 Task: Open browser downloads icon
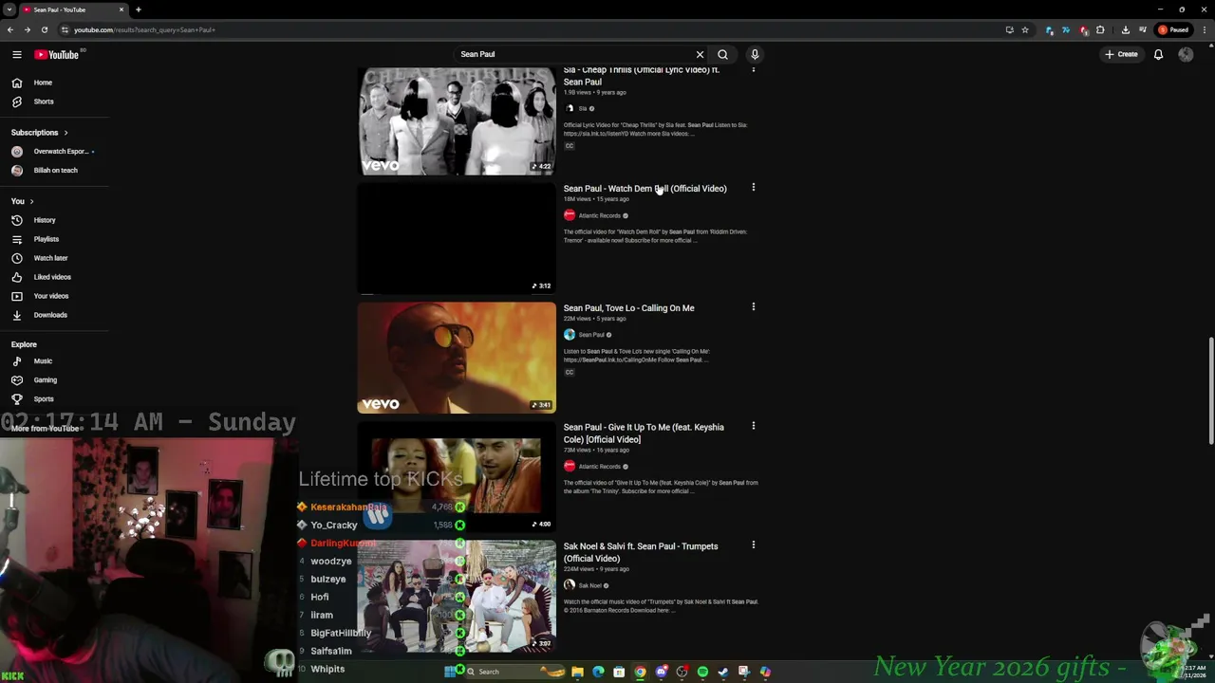pyautogui.click(x=1125, y=29)
